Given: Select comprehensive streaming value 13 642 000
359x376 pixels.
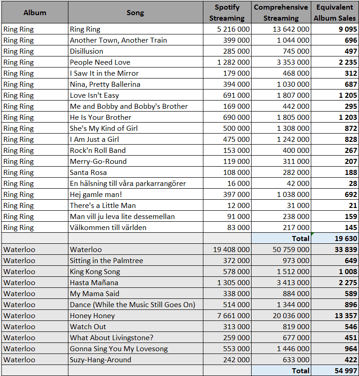Looking at the screenshot, I should pyautogui.click(x=281, y=29).
